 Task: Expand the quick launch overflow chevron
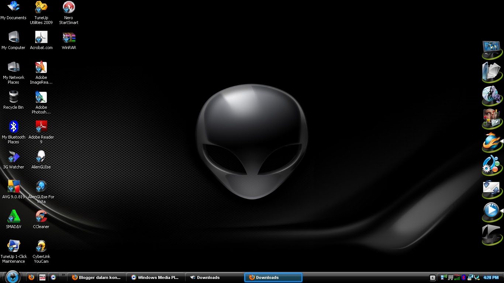[63, 275]
